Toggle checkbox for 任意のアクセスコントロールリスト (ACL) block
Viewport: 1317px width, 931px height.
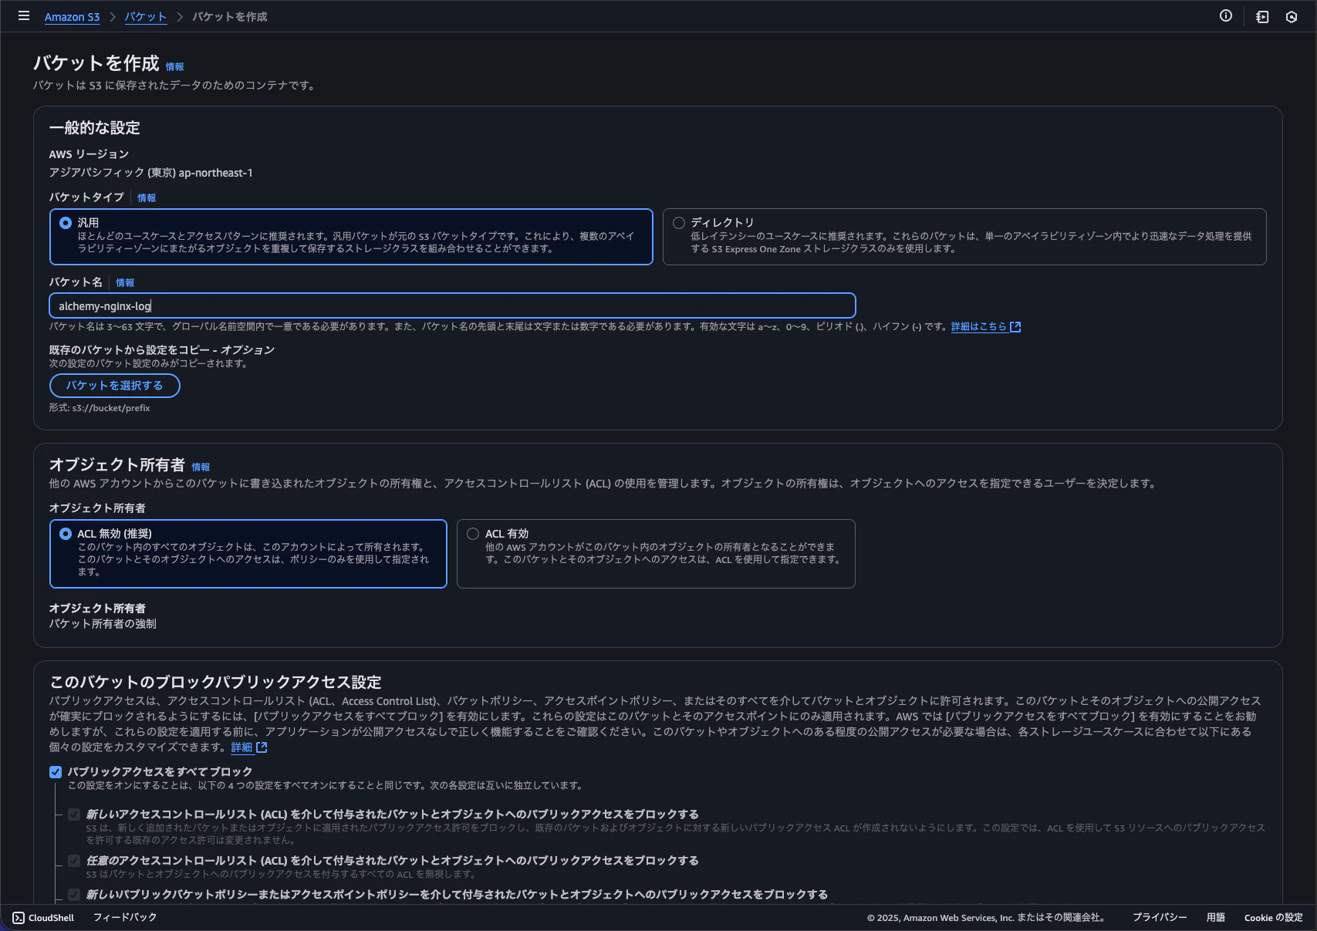[x=74, y=861]
